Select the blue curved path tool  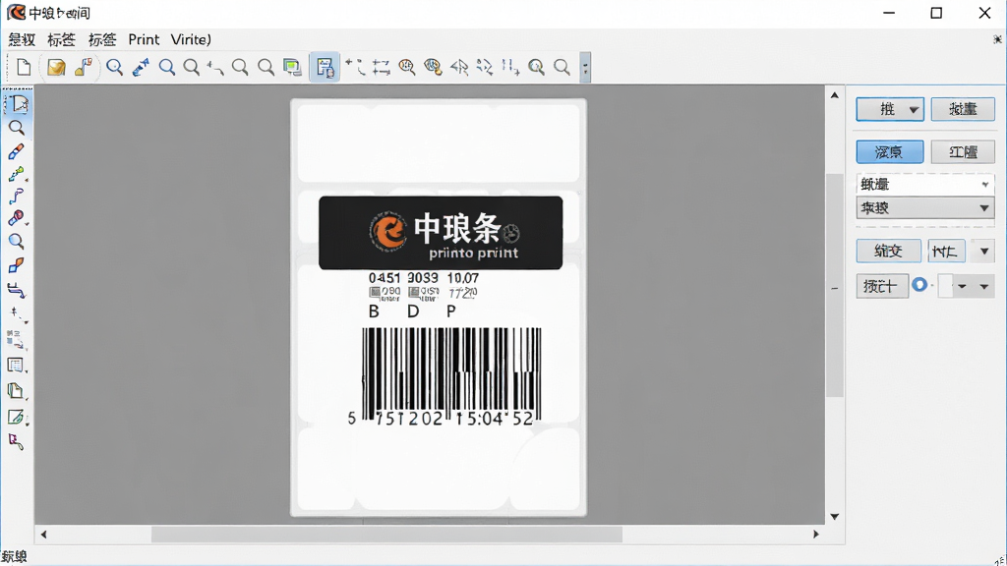(x=16, y=197)
